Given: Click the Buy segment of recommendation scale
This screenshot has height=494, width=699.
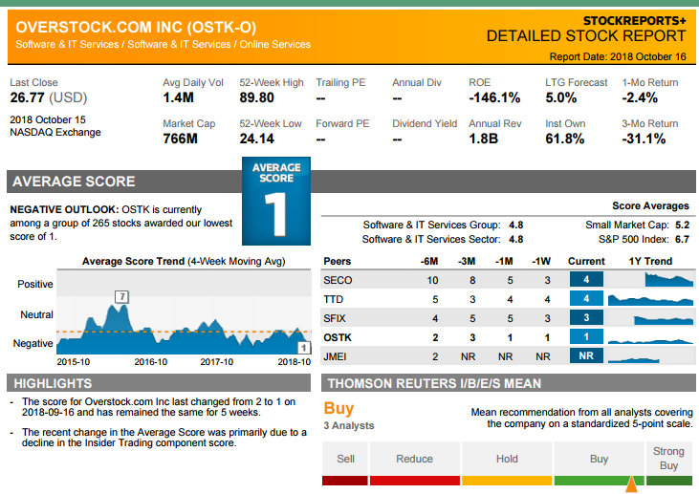Looking at the screenshot, I should pyautogui.click(x=600, y=463).
